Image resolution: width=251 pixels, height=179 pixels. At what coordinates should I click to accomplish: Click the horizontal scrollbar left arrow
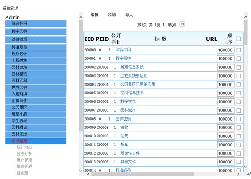pyautogui.click(x=88, y=174)
